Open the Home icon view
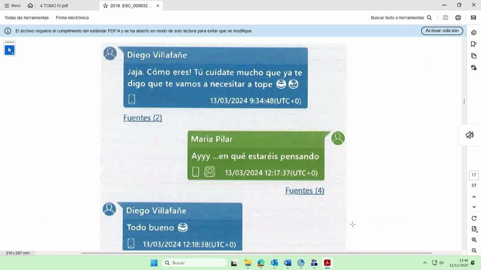The height and width of the screenshot is (270, 481). pyautogui.click(x=30, y=6)
